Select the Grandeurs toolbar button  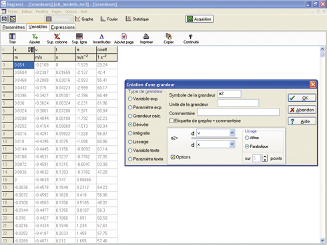(59, 19)
